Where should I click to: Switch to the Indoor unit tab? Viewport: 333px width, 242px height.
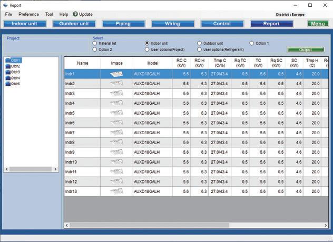(25, 24)
